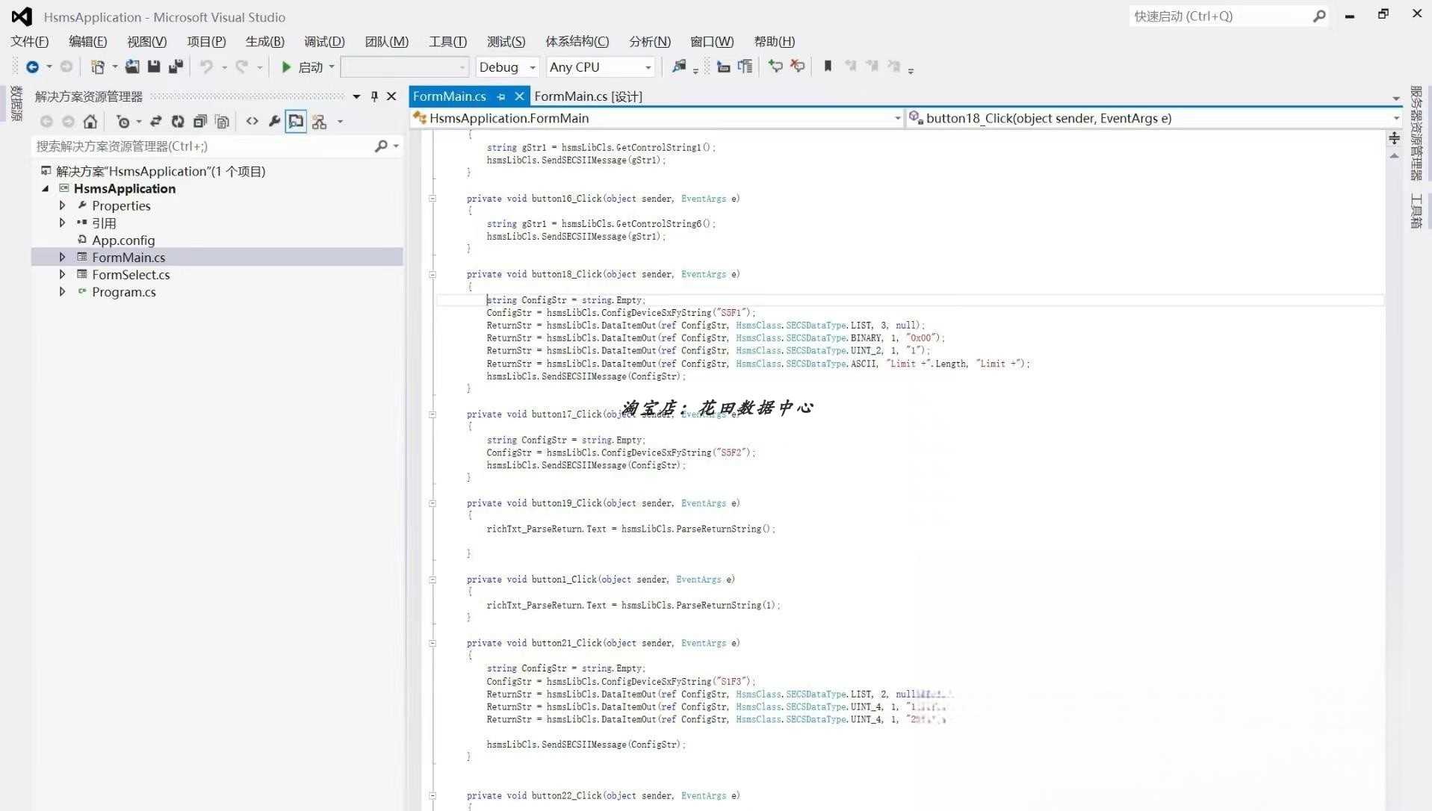Screen dimensions: 1432x811
Task: Open the 数据源 side tab on the left
Action: tap(16, 103)
